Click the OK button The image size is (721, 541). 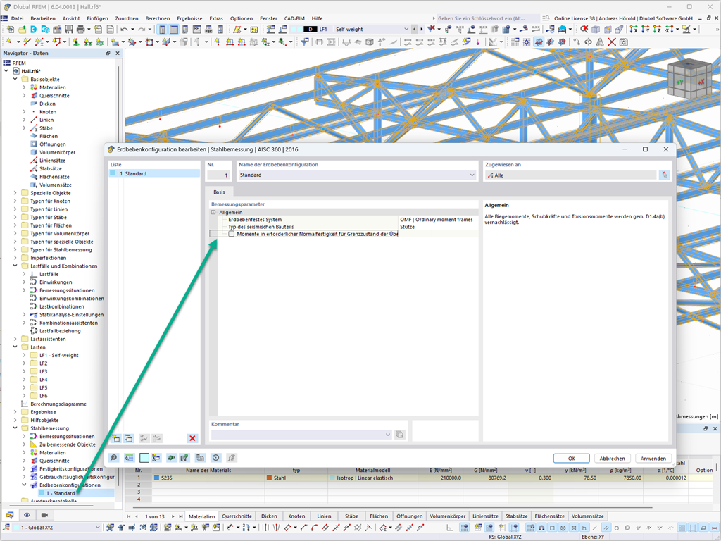(572, 459)
